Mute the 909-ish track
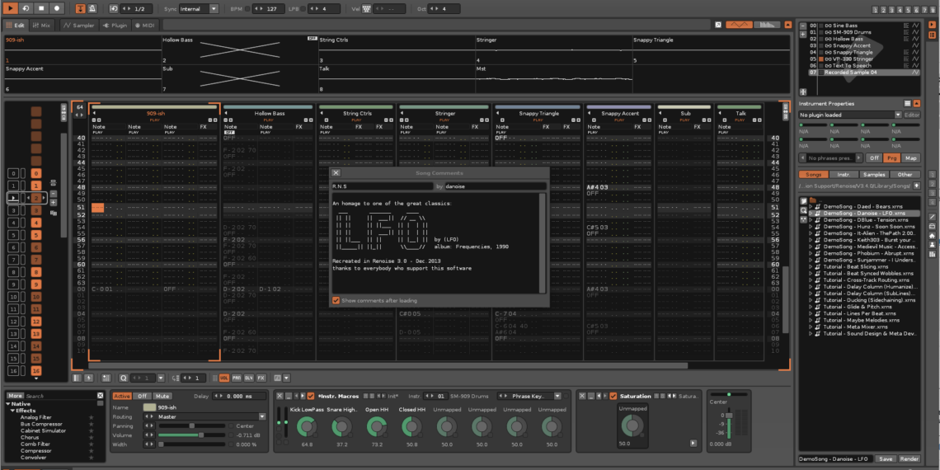Screen dimensions: 940x470 point(164,396)
